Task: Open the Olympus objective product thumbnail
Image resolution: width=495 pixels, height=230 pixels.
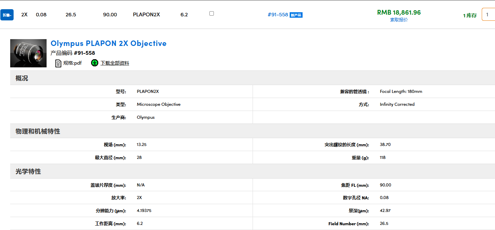Action: (x=28, y=53)
